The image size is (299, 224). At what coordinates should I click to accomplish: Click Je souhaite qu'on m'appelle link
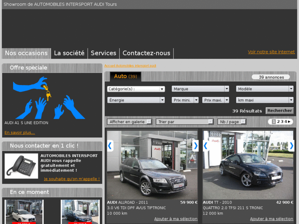click(x=72, y=179)
